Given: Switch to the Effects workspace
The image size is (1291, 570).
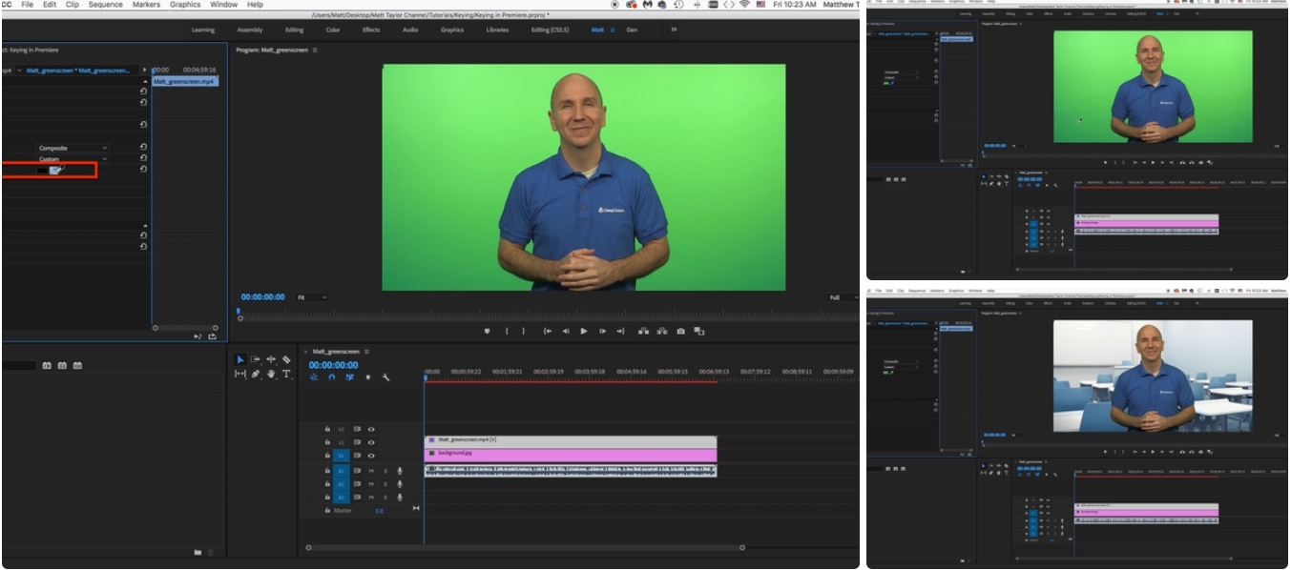Looking at the screenshot, I should (371, 31).
